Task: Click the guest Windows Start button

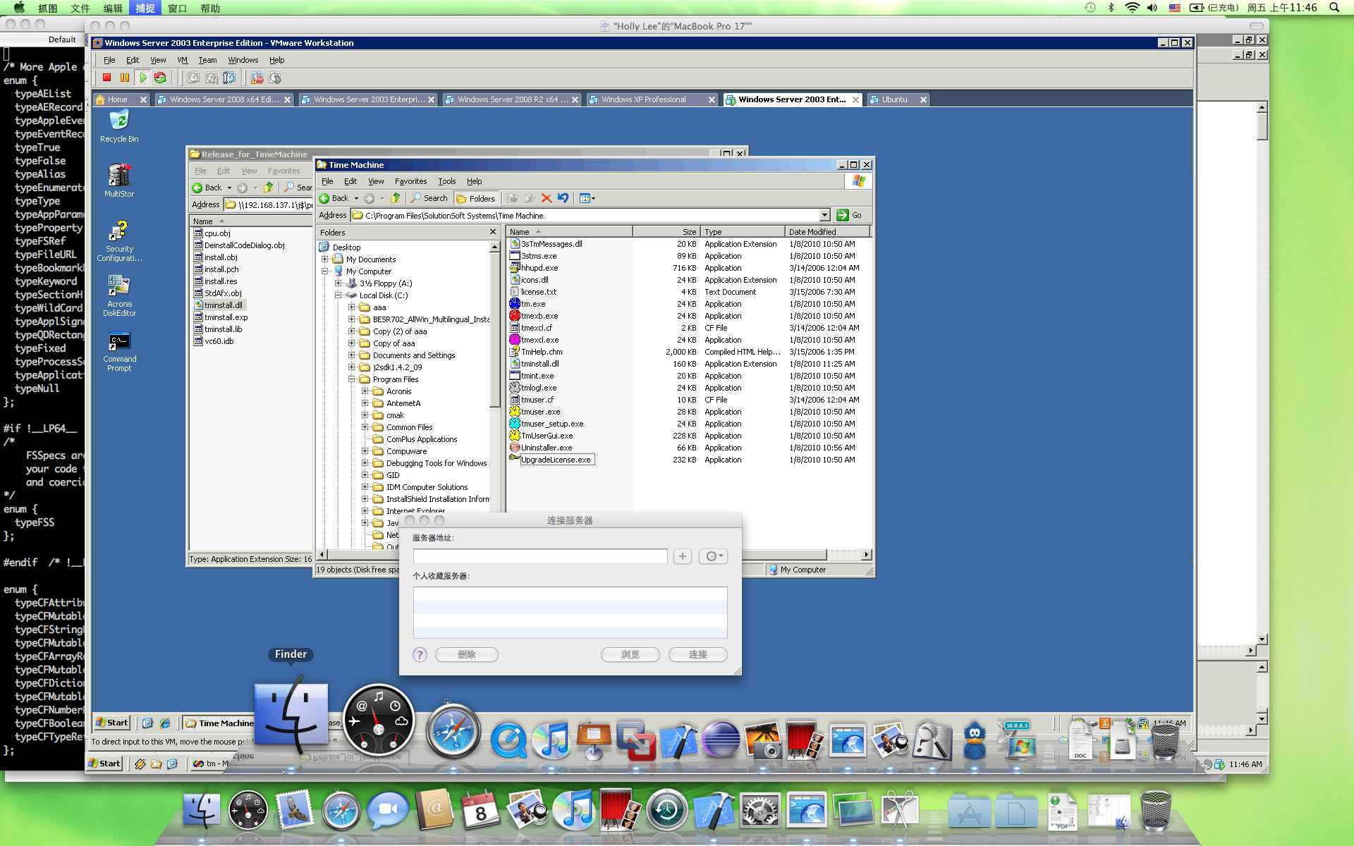Action: pyautogui.click(x=113, y=723)
